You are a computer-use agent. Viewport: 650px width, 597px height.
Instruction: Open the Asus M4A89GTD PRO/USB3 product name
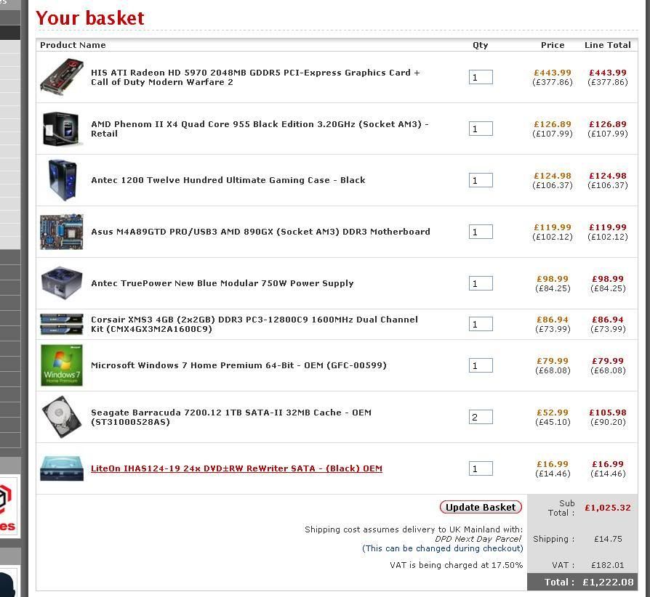click(x=260, y=232)
